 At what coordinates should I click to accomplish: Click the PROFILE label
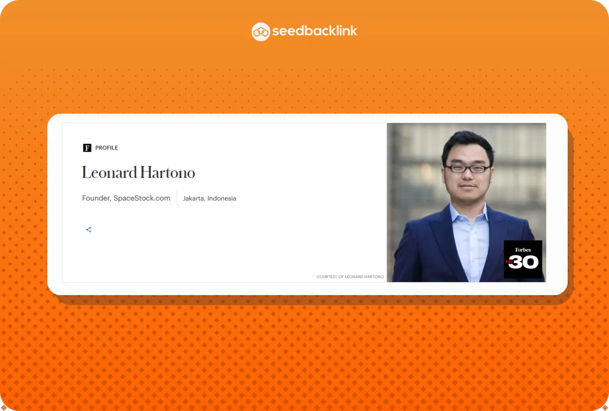pyautogui.click(x=106, y=148)
